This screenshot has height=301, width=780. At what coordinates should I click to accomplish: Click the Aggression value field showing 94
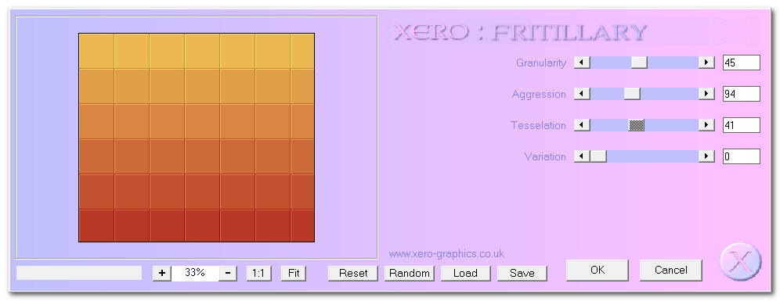point(741,94)
